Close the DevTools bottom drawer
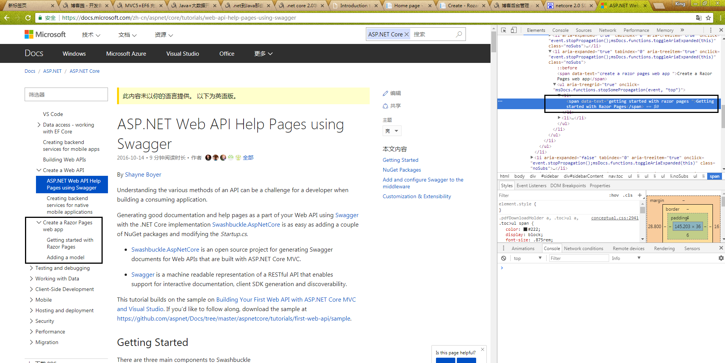The height and width of the screenshot is (363, 725). [x=721, y=248]
